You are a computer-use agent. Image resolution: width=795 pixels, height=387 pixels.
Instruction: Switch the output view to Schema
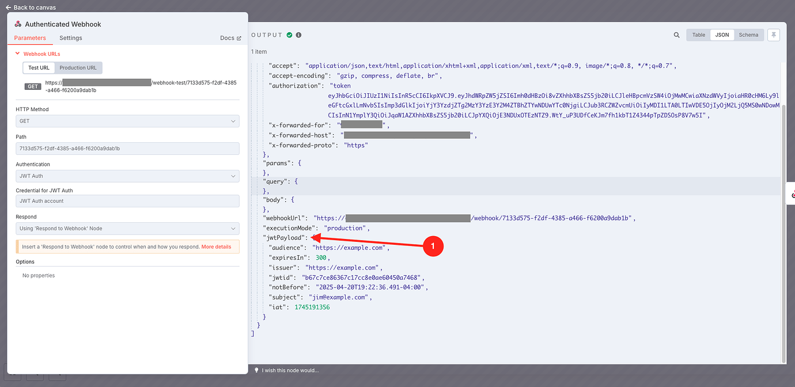click(748, 35)
